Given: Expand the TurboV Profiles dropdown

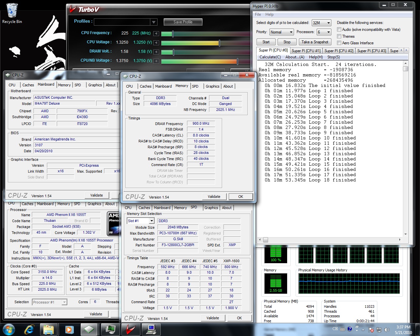Looking at the screenshot, I should click(x=154, y=22).
